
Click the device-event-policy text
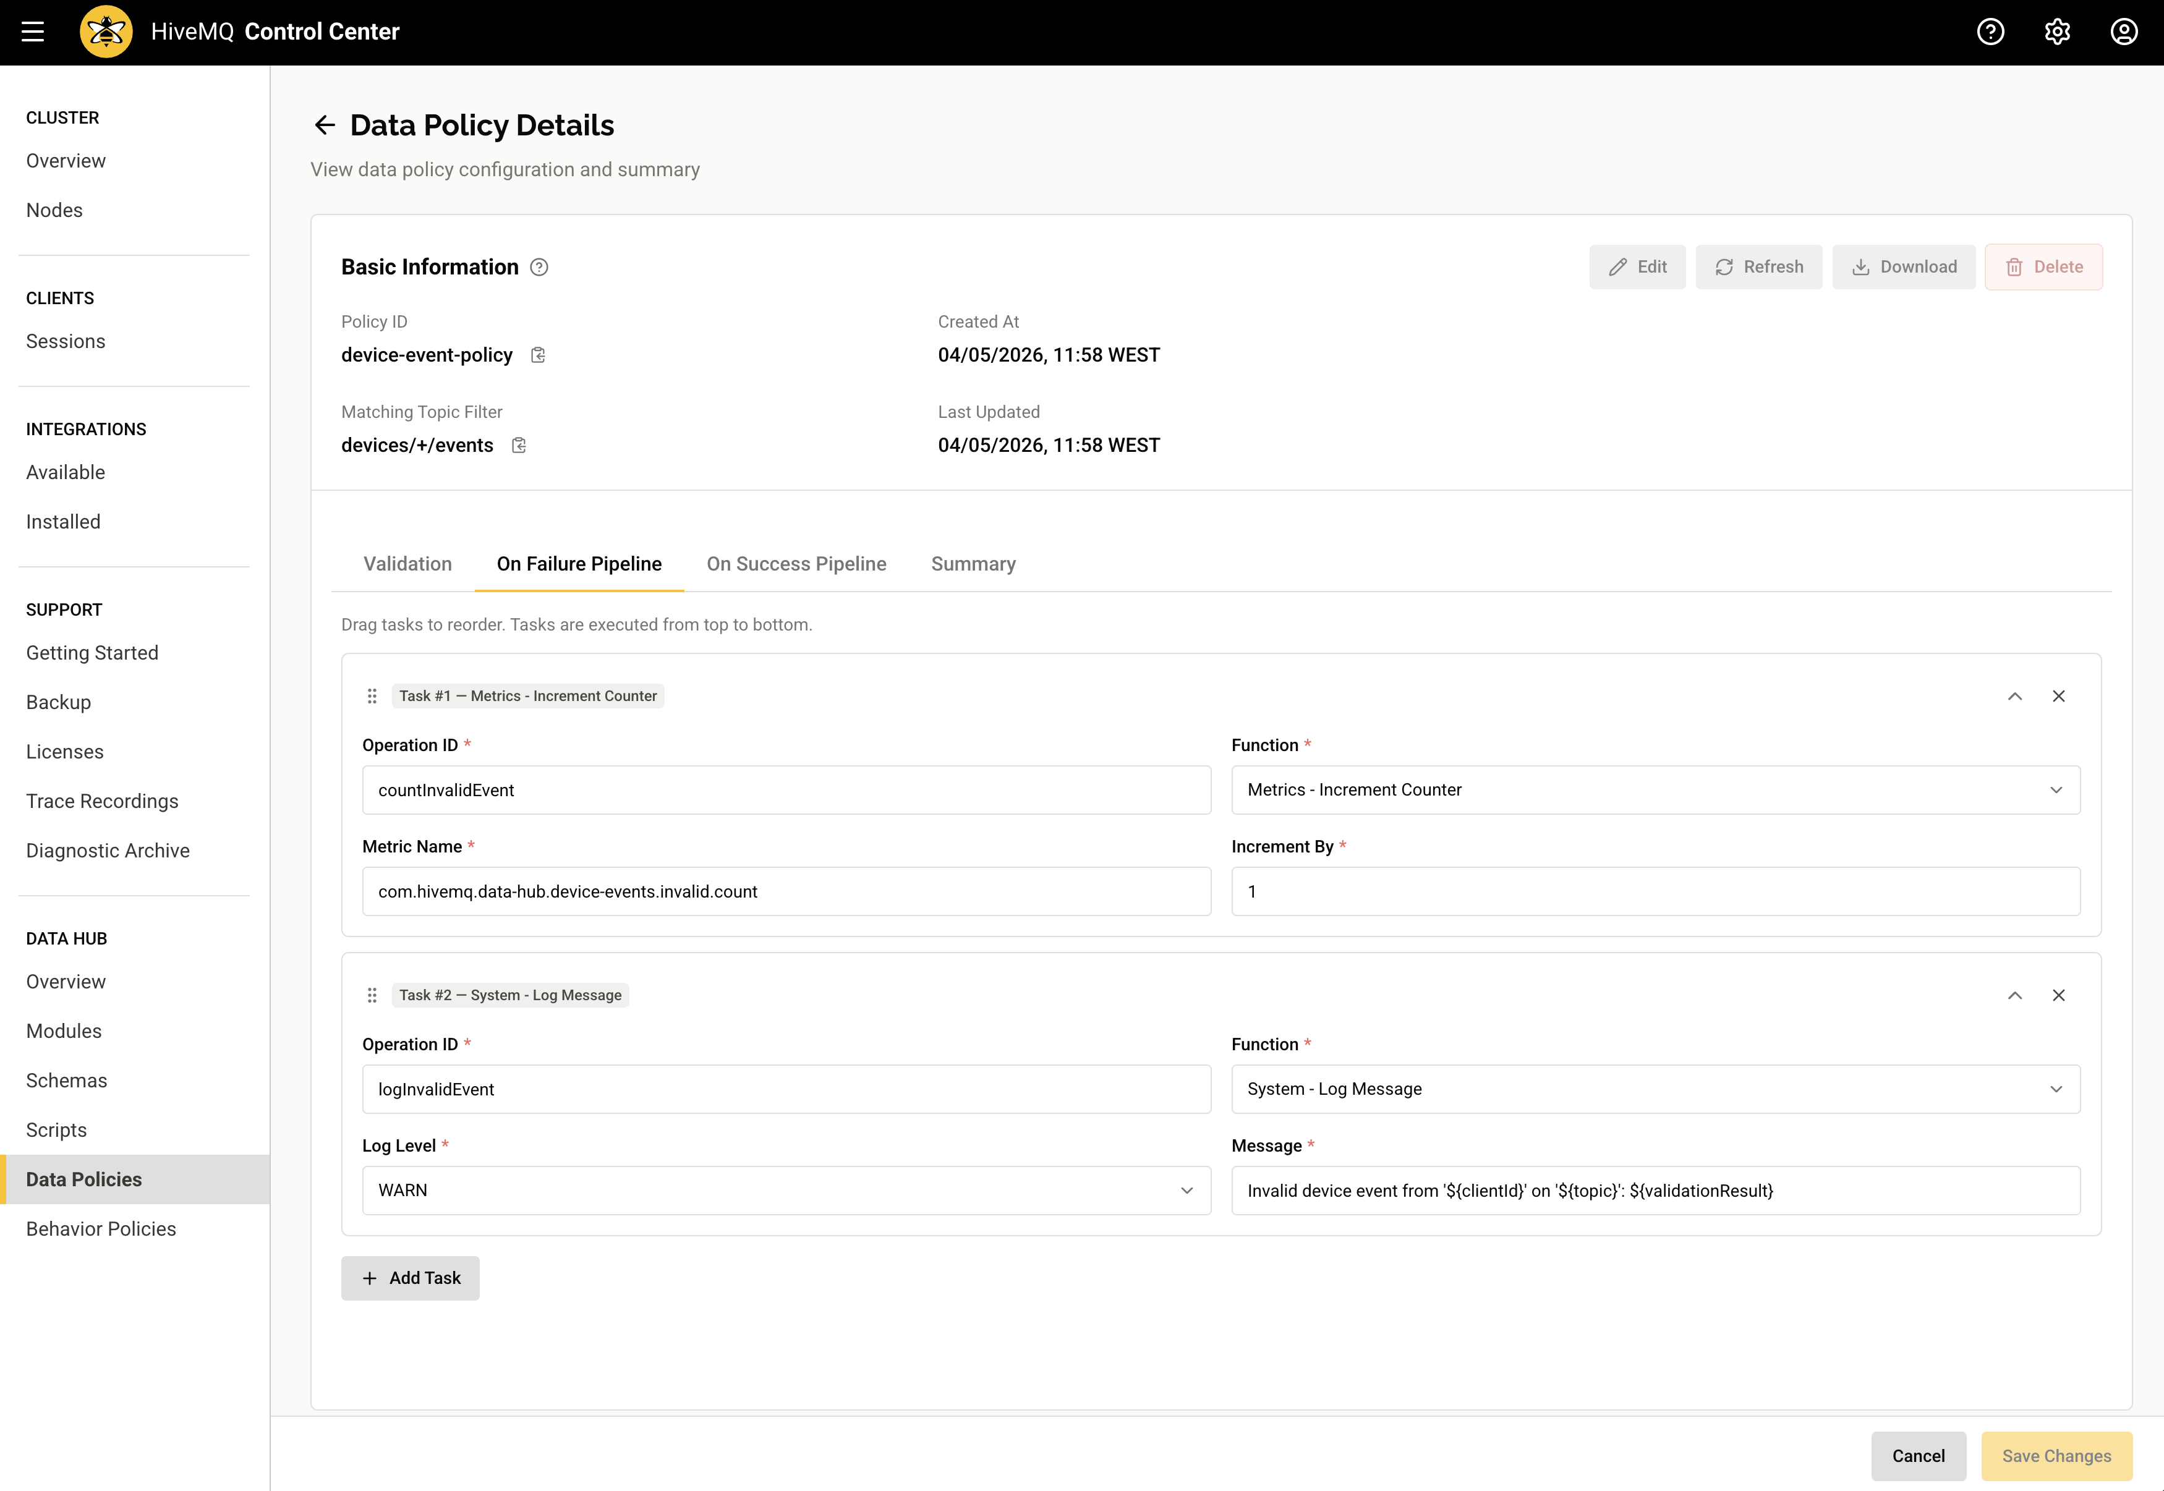[427, 355]
